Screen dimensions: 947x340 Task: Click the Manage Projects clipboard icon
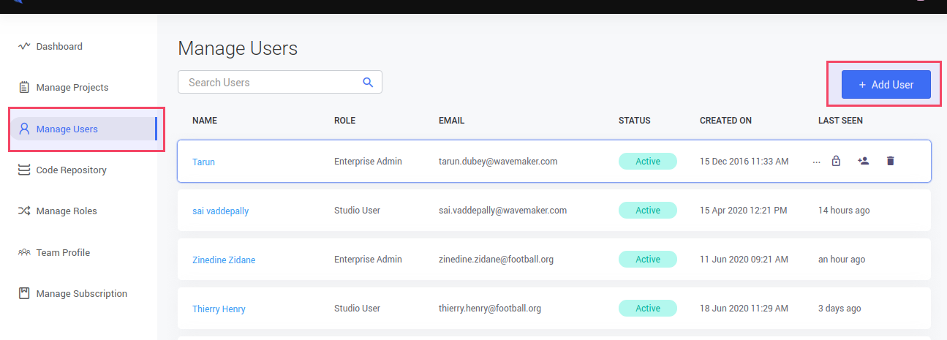tap(24, 88)
